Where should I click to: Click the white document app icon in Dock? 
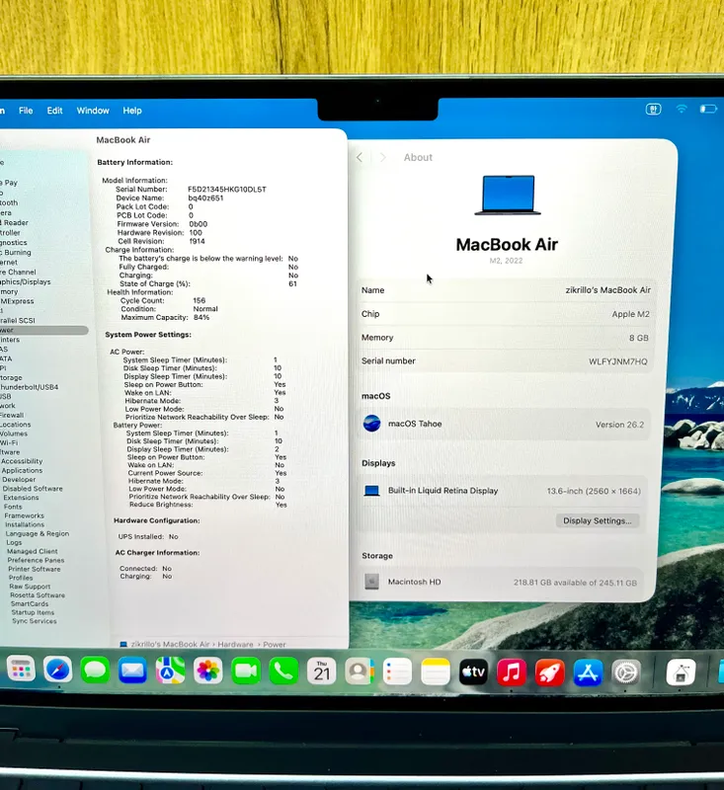click(x=682, y=672)
